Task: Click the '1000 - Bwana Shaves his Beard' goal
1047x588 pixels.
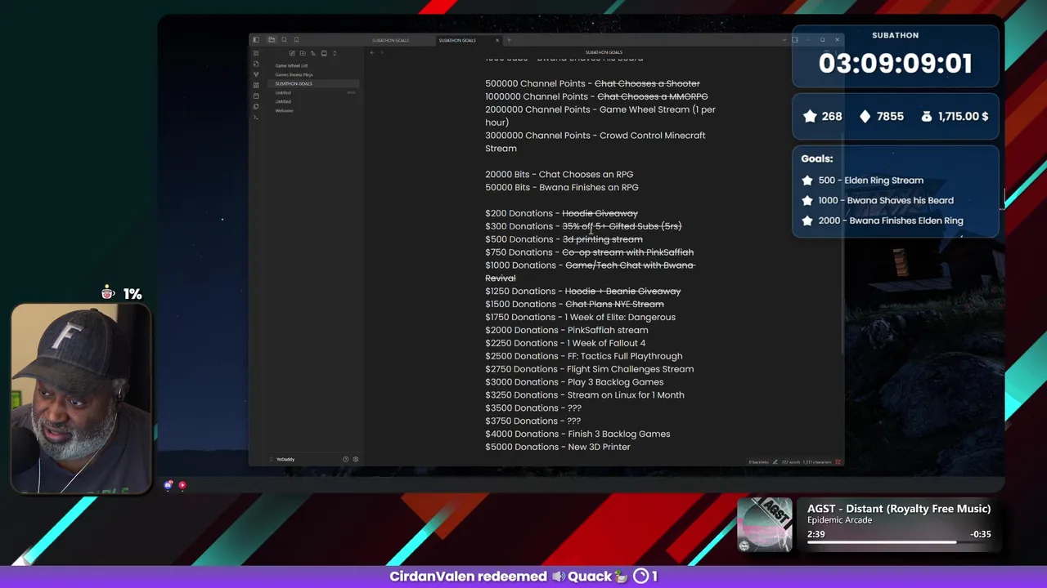Action: pos(878,200)
